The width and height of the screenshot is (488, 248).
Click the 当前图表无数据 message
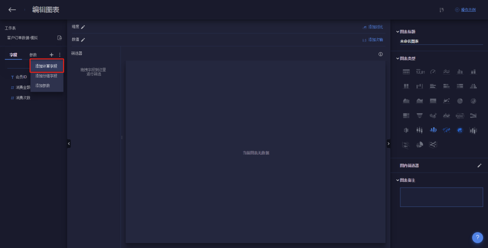(256, 153)
